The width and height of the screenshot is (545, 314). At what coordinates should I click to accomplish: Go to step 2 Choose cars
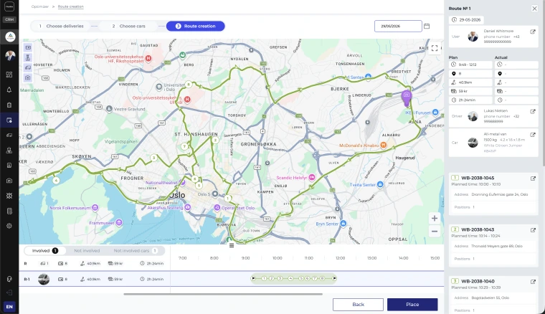coord(128,26)
